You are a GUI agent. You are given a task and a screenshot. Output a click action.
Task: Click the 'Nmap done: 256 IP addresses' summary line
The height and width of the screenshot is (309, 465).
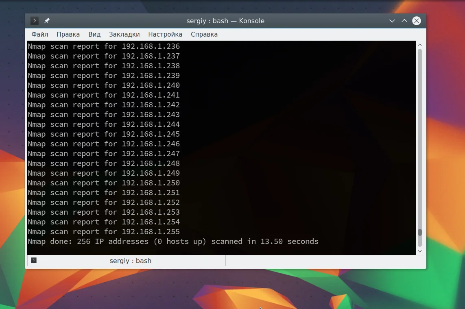pyautogui.click(x=173, y=242)
